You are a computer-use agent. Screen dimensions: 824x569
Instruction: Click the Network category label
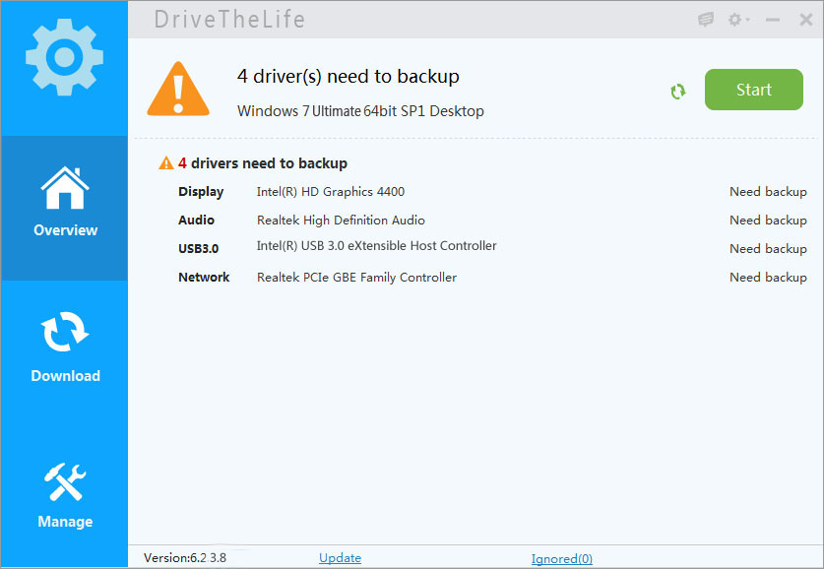[x=204, y=277]
